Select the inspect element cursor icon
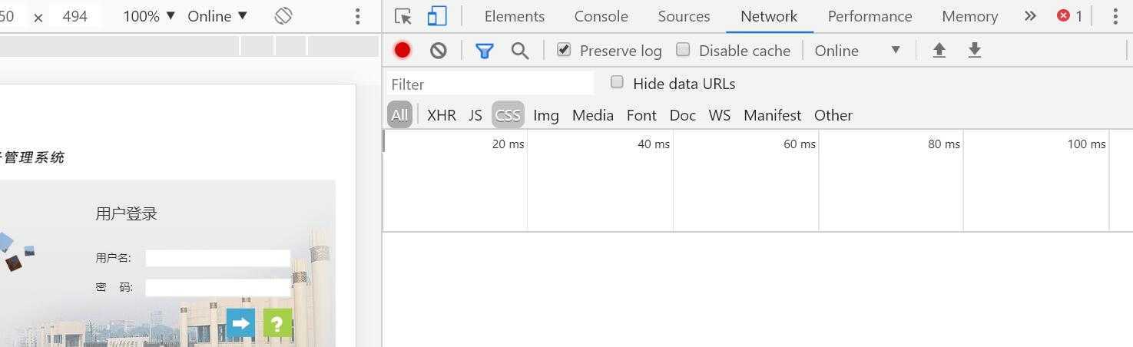This screenshot has width=1133, height=347. [403, 16]
